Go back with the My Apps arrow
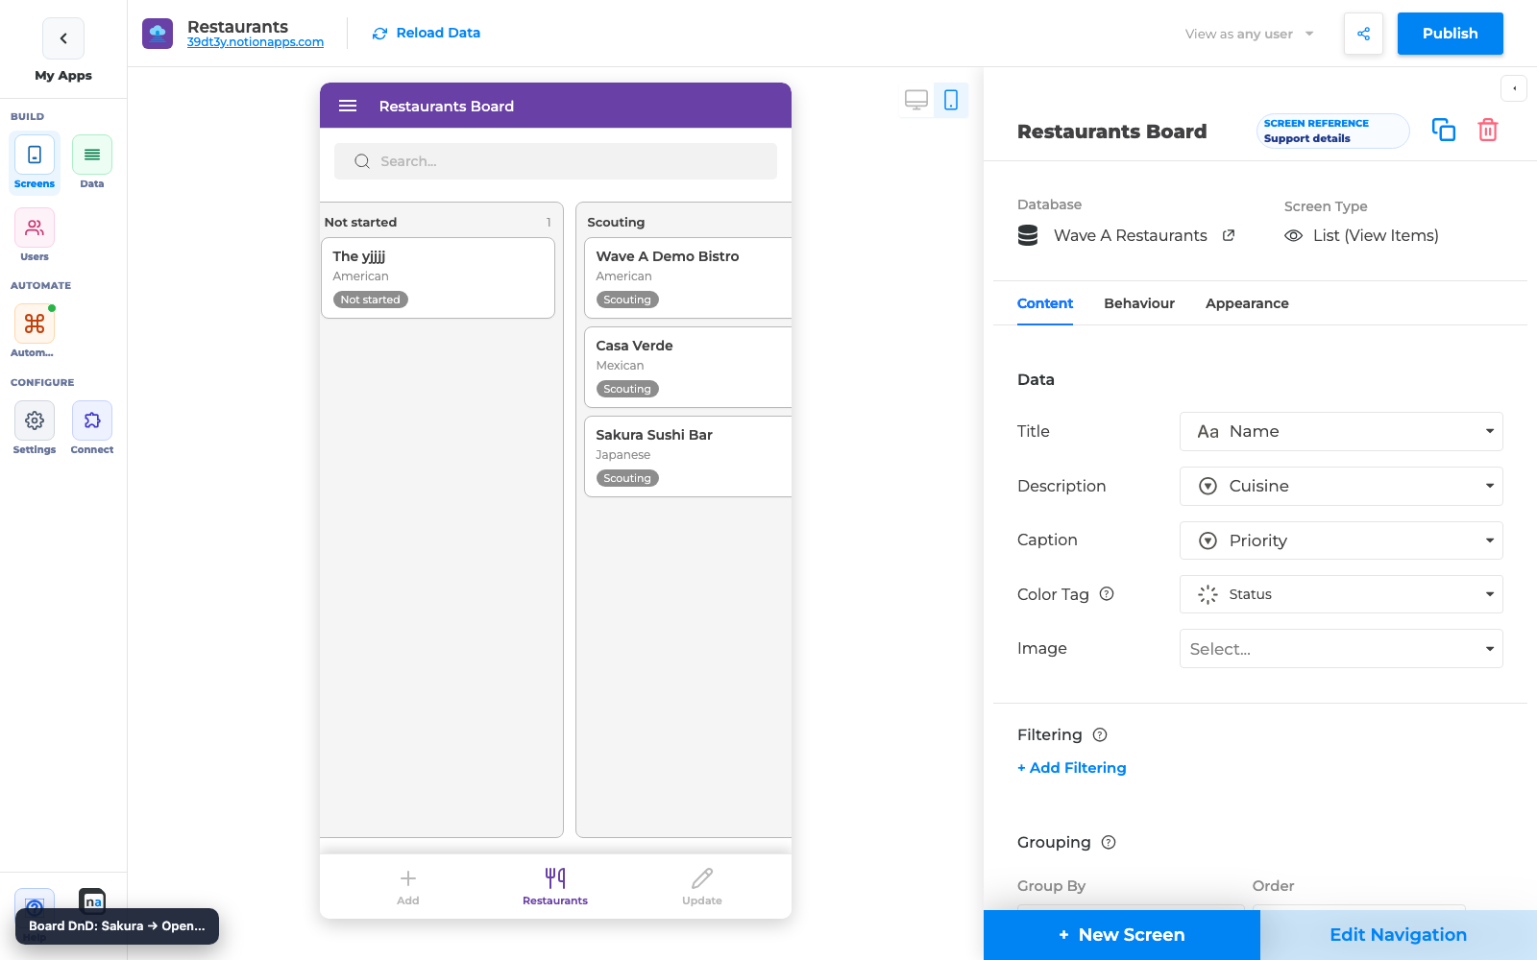 pos(63,38)
